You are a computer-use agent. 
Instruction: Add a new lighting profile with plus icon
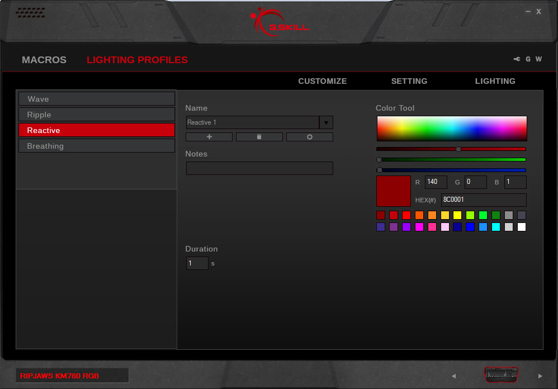click(209, 137)
